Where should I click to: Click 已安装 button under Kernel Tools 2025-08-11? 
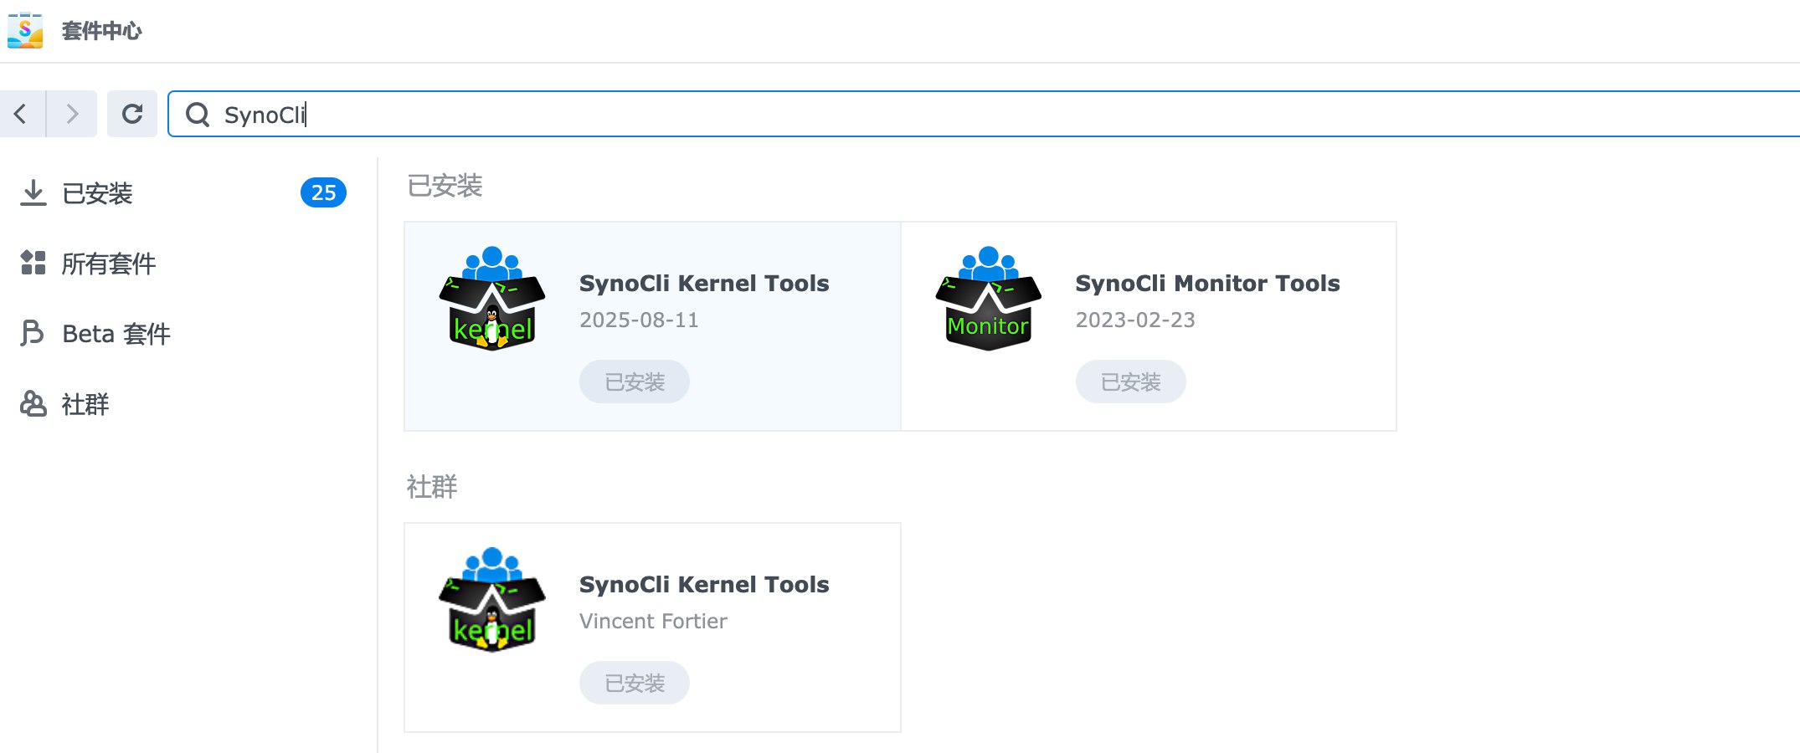coord(635,382)
